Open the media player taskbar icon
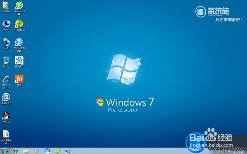The width and height of the screenshot is (247, 154). pos(36,151)
